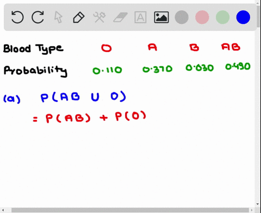261x213 pixels.
Task: Choose the pink color swatch
Action: pyautogui.click(x=202, y=17)
